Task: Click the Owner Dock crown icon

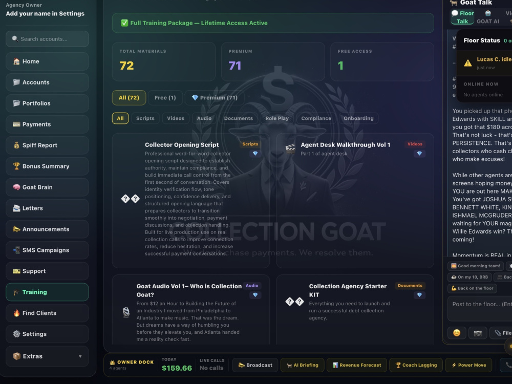Action: [x=112, y=362]
